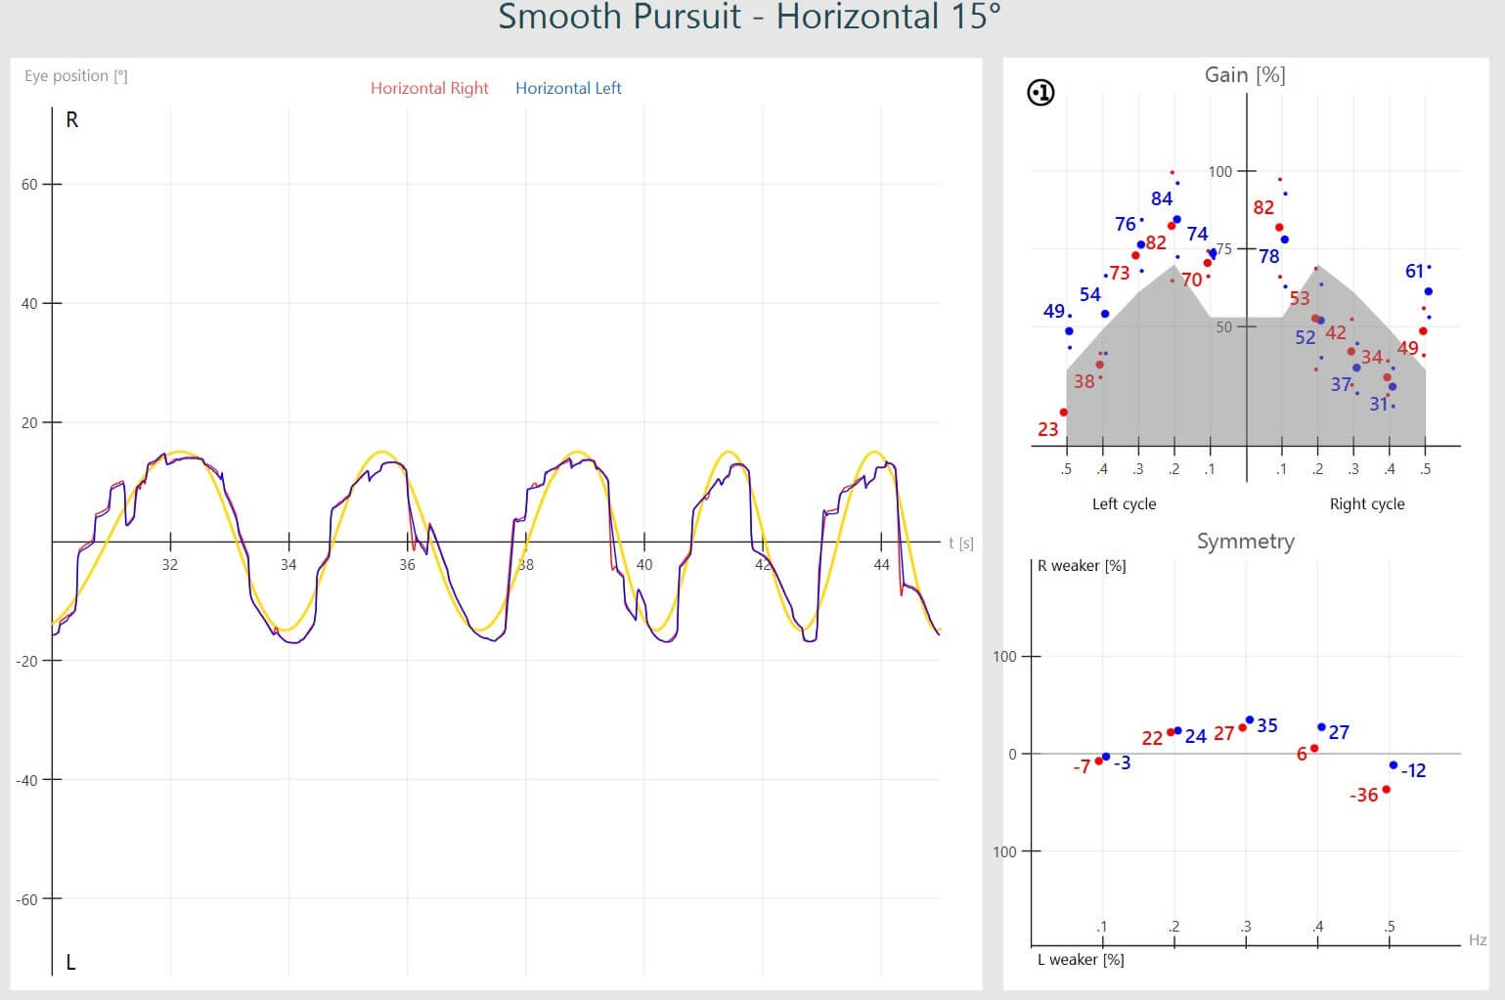Screen dimensions: 1505x1000
Task: Click the R weaker [%] label
Action: tap(1082, 566)
